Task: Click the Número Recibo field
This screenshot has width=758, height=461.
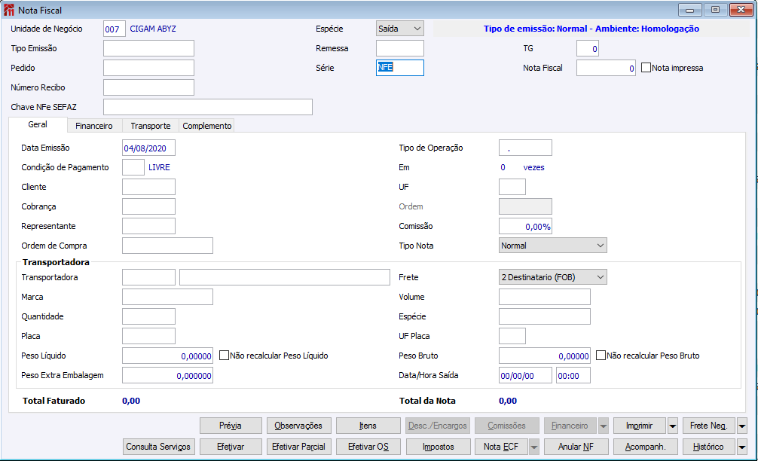Action: 148,87
